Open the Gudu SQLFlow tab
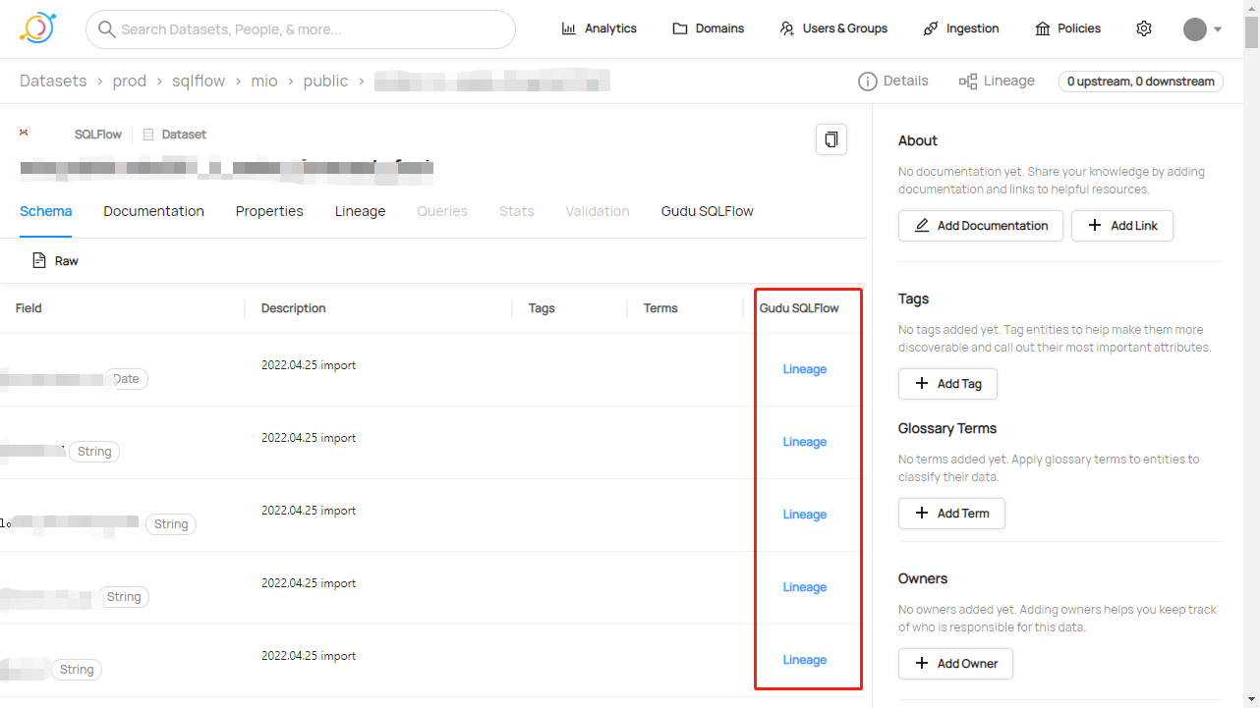 click(706, 210)
